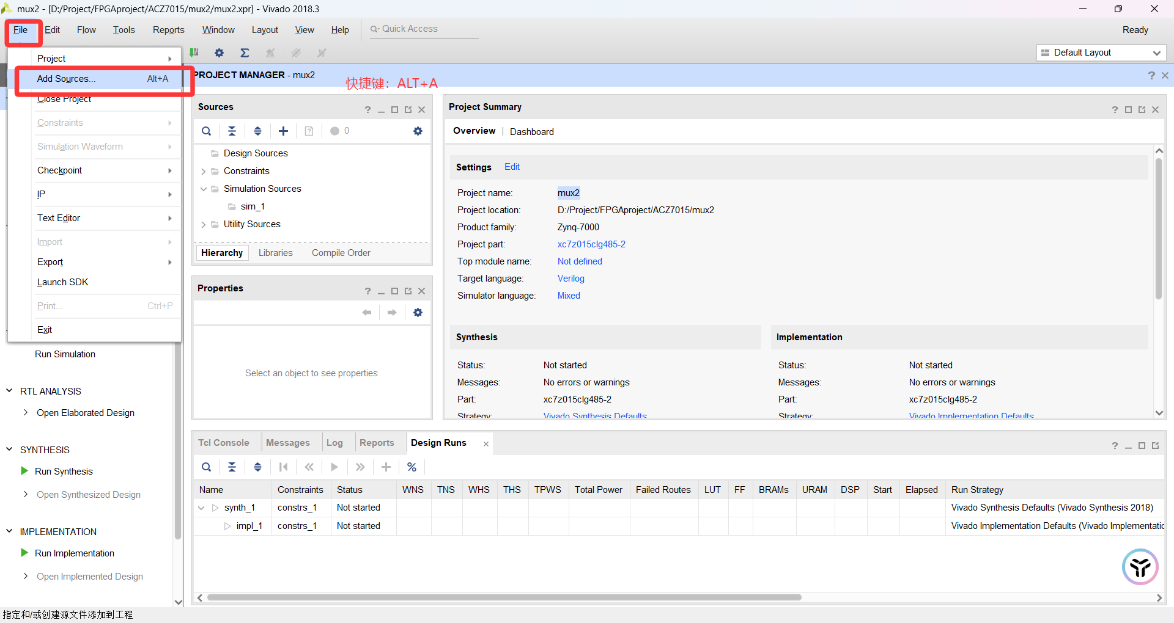The image size is (1174, 623).
Task: Switch to the Tcl Console tab
Action: tap(224, 443)
